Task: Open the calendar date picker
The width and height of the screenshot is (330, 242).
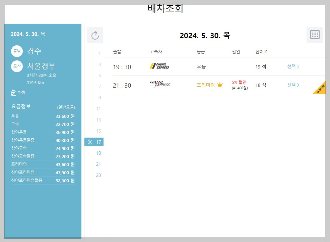Action: point(314,35)
